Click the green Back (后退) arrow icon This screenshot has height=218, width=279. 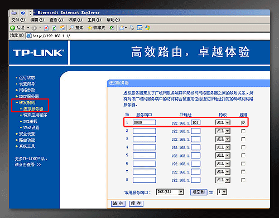coord(12,28)
